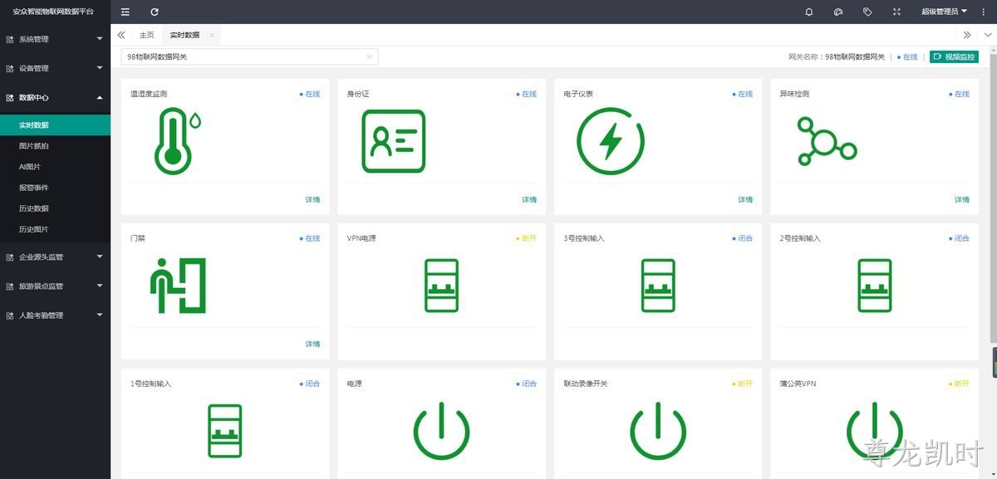Click the 温湿度监测 thermometer icon
This screenshot has height=479, width=997.
tap(178, 141)
